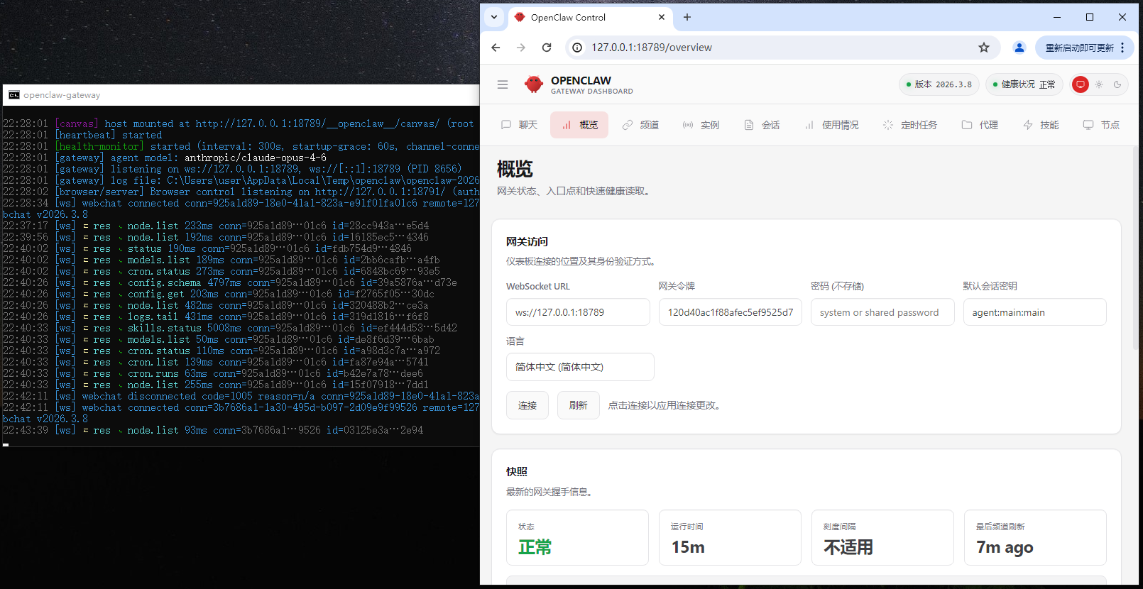The image size is (1143, 589).
Task: Click the 状态 正常 status card
Action: point(577,537)
